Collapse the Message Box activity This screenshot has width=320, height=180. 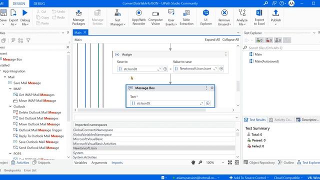coord(212,88)
